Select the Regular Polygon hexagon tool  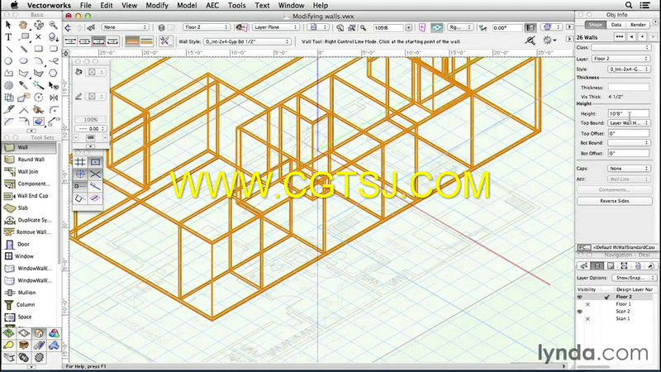point(53,74)
